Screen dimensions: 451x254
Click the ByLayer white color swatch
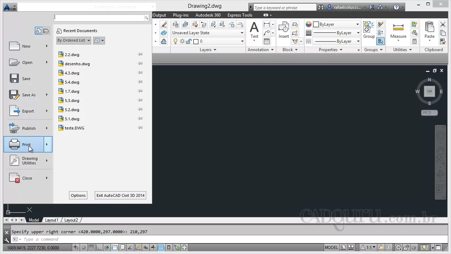click(316, 24)
